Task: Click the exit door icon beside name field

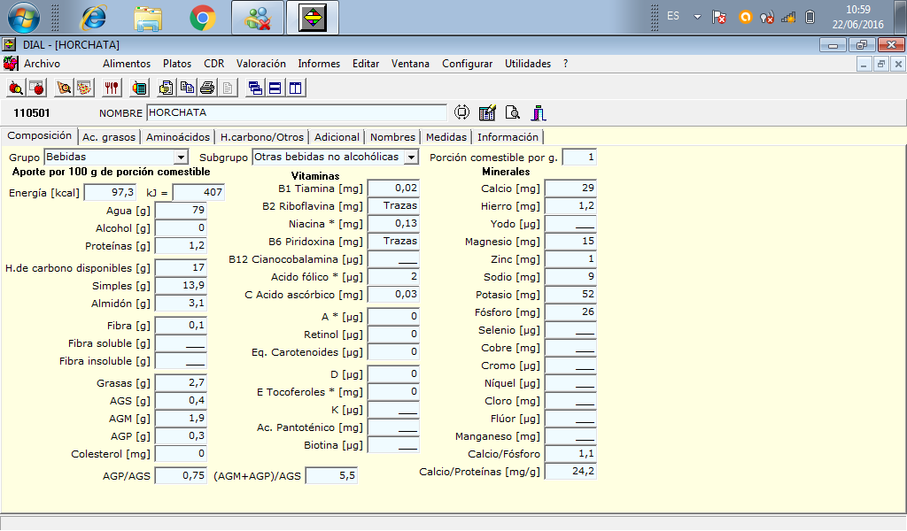Action: pyautogui.click(x=539, y=112)
